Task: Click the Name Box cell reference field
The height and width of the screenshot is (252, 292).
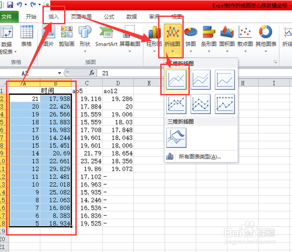Action: coord(28,73)
